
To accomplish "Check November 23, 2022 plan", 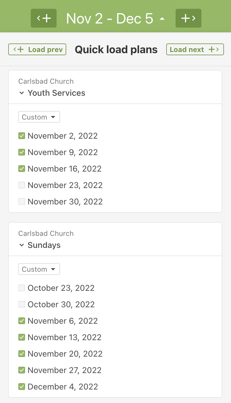I will tap(21, 185).
